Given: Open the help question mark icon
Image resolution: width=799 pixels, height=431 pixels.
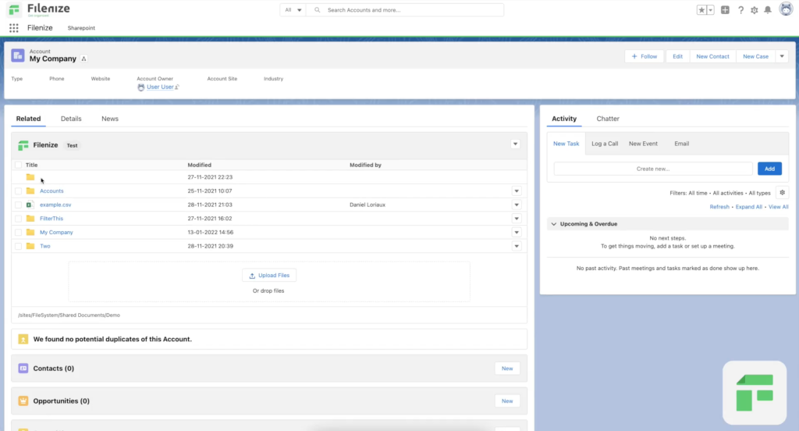Looking at the screenshot, I should click(740, 9).
